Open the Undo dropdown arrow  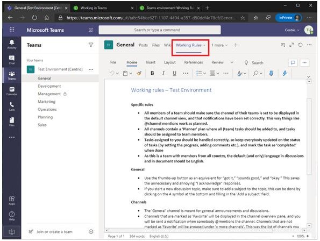(117, 73)
